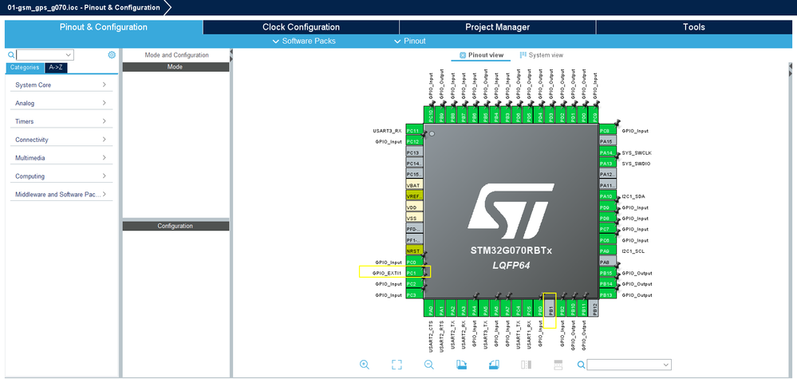Rotate the chip clockwise

pyautogui.click(x=462, y=364)
